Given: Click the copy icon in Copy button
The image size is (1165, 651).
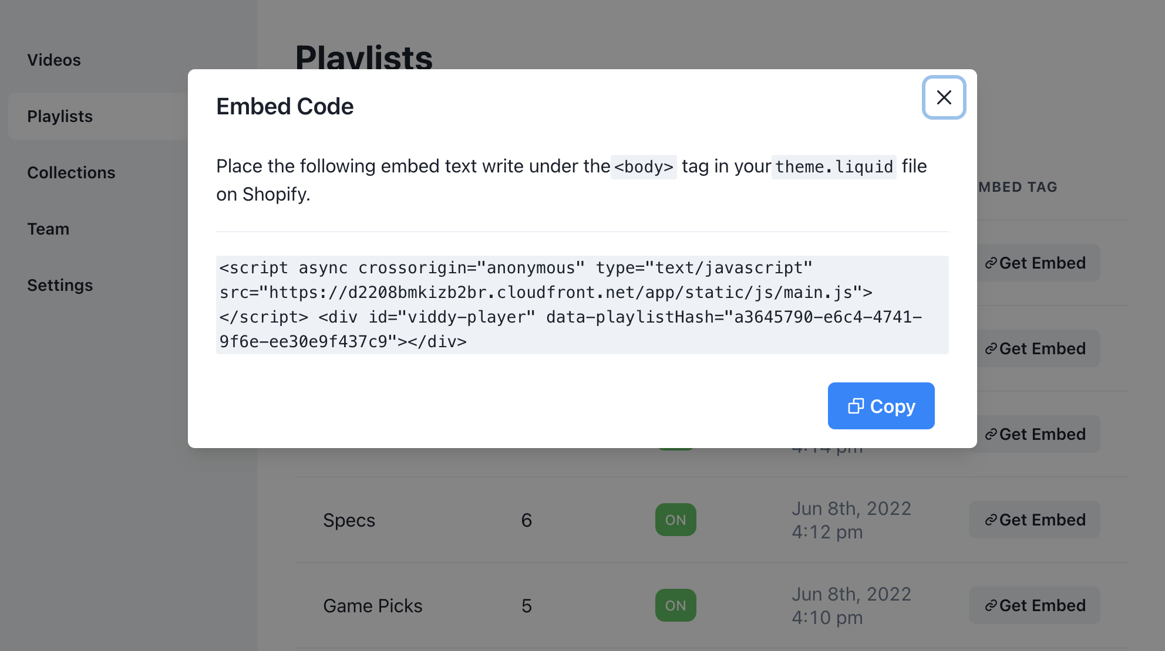Looking at the screenshot, I should pyautogui.click(x=856, y=406).
